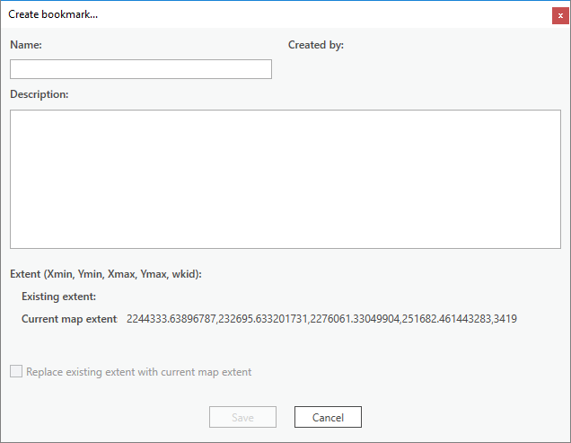
Task: Click the Description label
Action: (39, 94)
